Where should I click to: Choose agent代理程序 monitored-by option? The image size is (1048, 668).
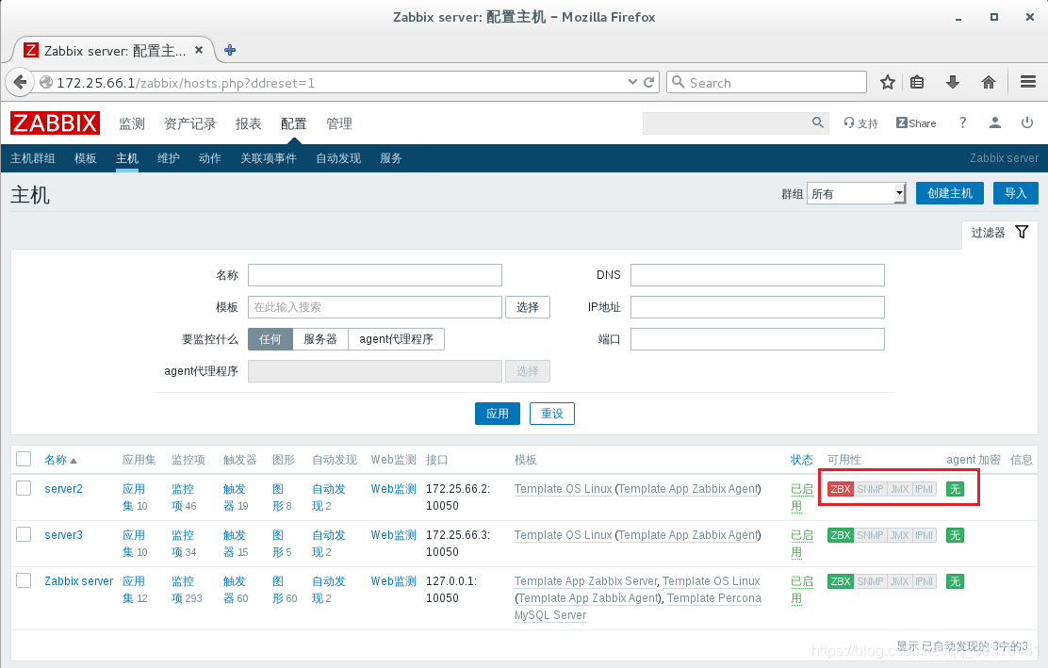[x=397, y=339]
